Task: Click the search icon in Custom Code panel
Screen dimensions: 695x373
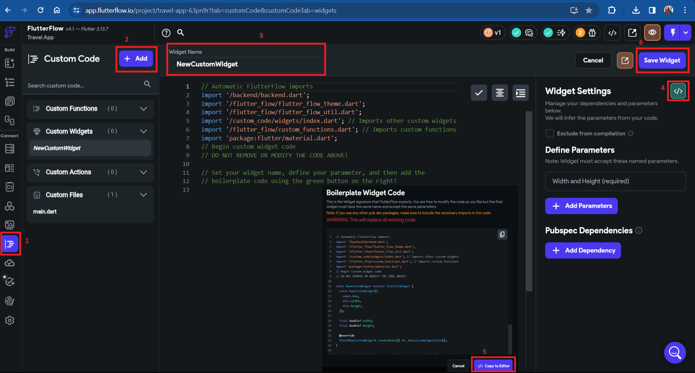Action: 147,84
